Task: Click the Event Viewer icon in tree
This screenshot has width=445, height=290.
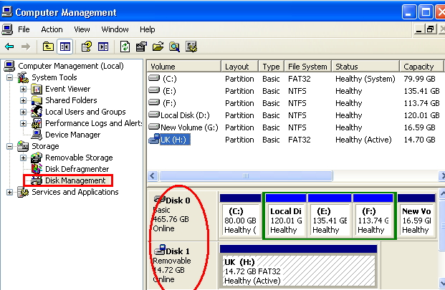Action: 37,89
